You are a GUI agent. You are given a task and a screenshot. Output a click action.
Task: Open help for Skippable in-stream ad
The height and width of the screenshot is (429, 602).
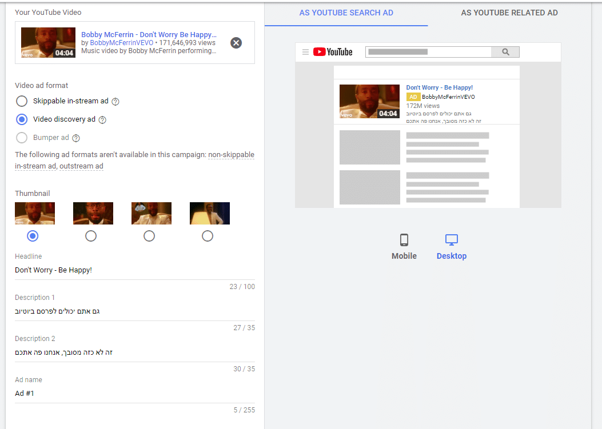click(x=115, y=101)
